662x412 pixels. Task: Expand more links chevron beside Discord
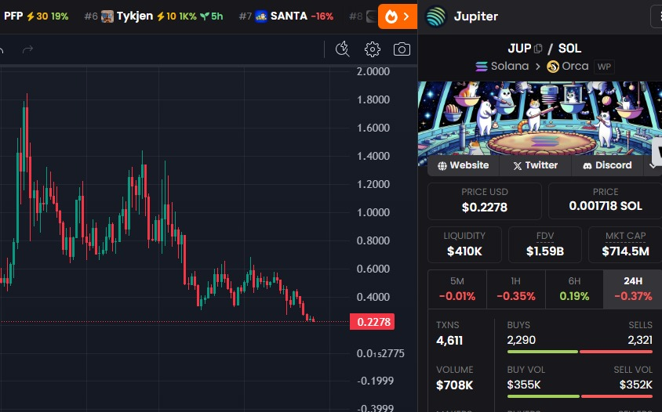click(653, 166)
